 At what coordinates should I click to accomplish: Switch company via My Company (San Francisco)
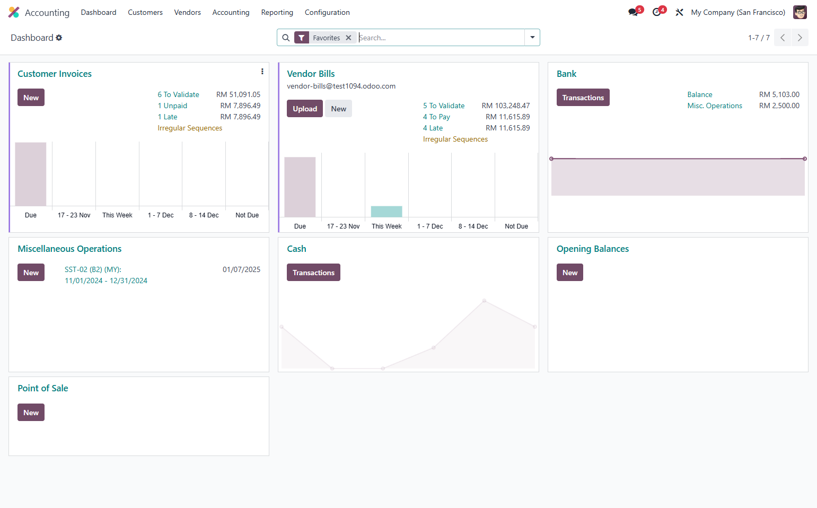click(x=738, y=12)
